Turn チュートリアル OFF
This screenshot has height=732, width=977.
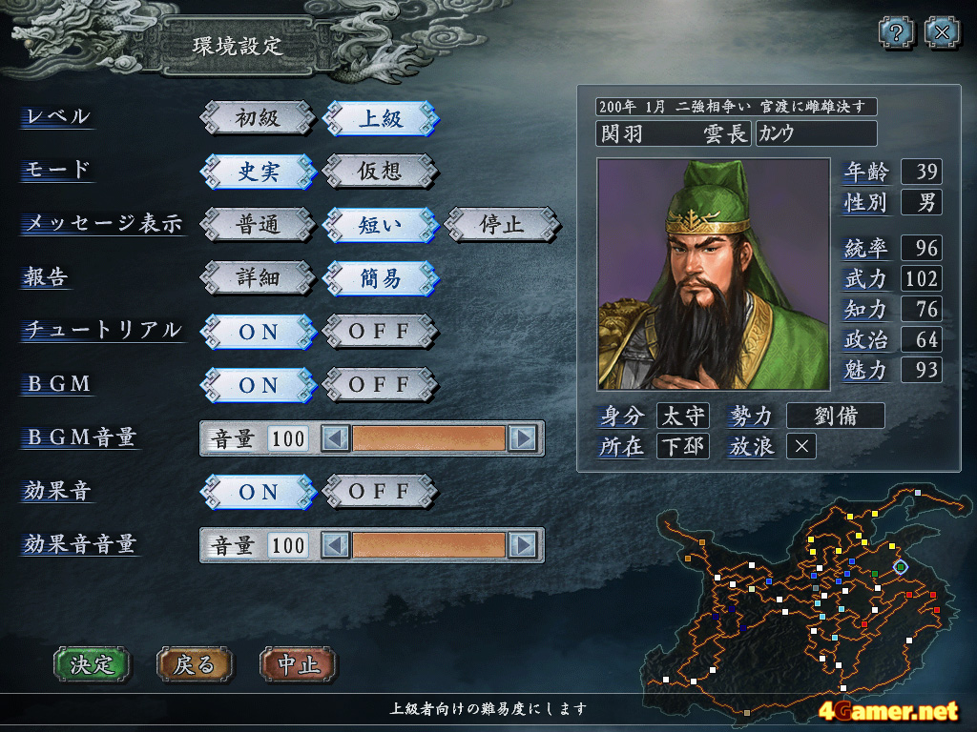pyautogui.click(x=380, y=331)
